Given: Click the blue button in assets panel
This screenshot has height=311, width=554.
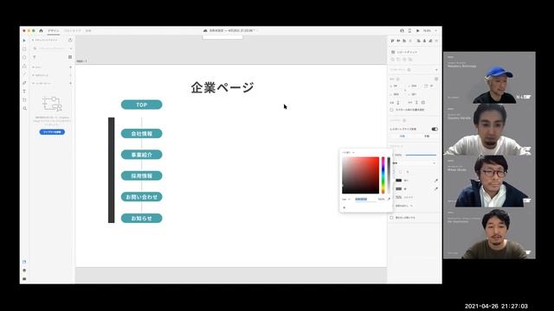Looking at the screenshot, I should click(x=52, y=132).
